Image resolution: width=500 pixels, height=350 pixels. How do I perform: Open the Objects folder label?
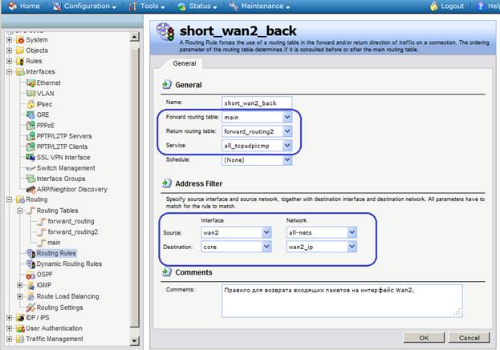(x=37, y=50)
